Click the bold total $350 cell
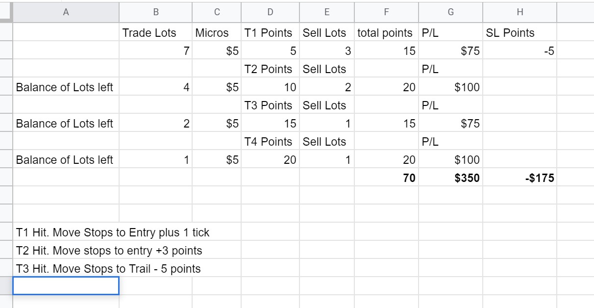 coord(450,178)
